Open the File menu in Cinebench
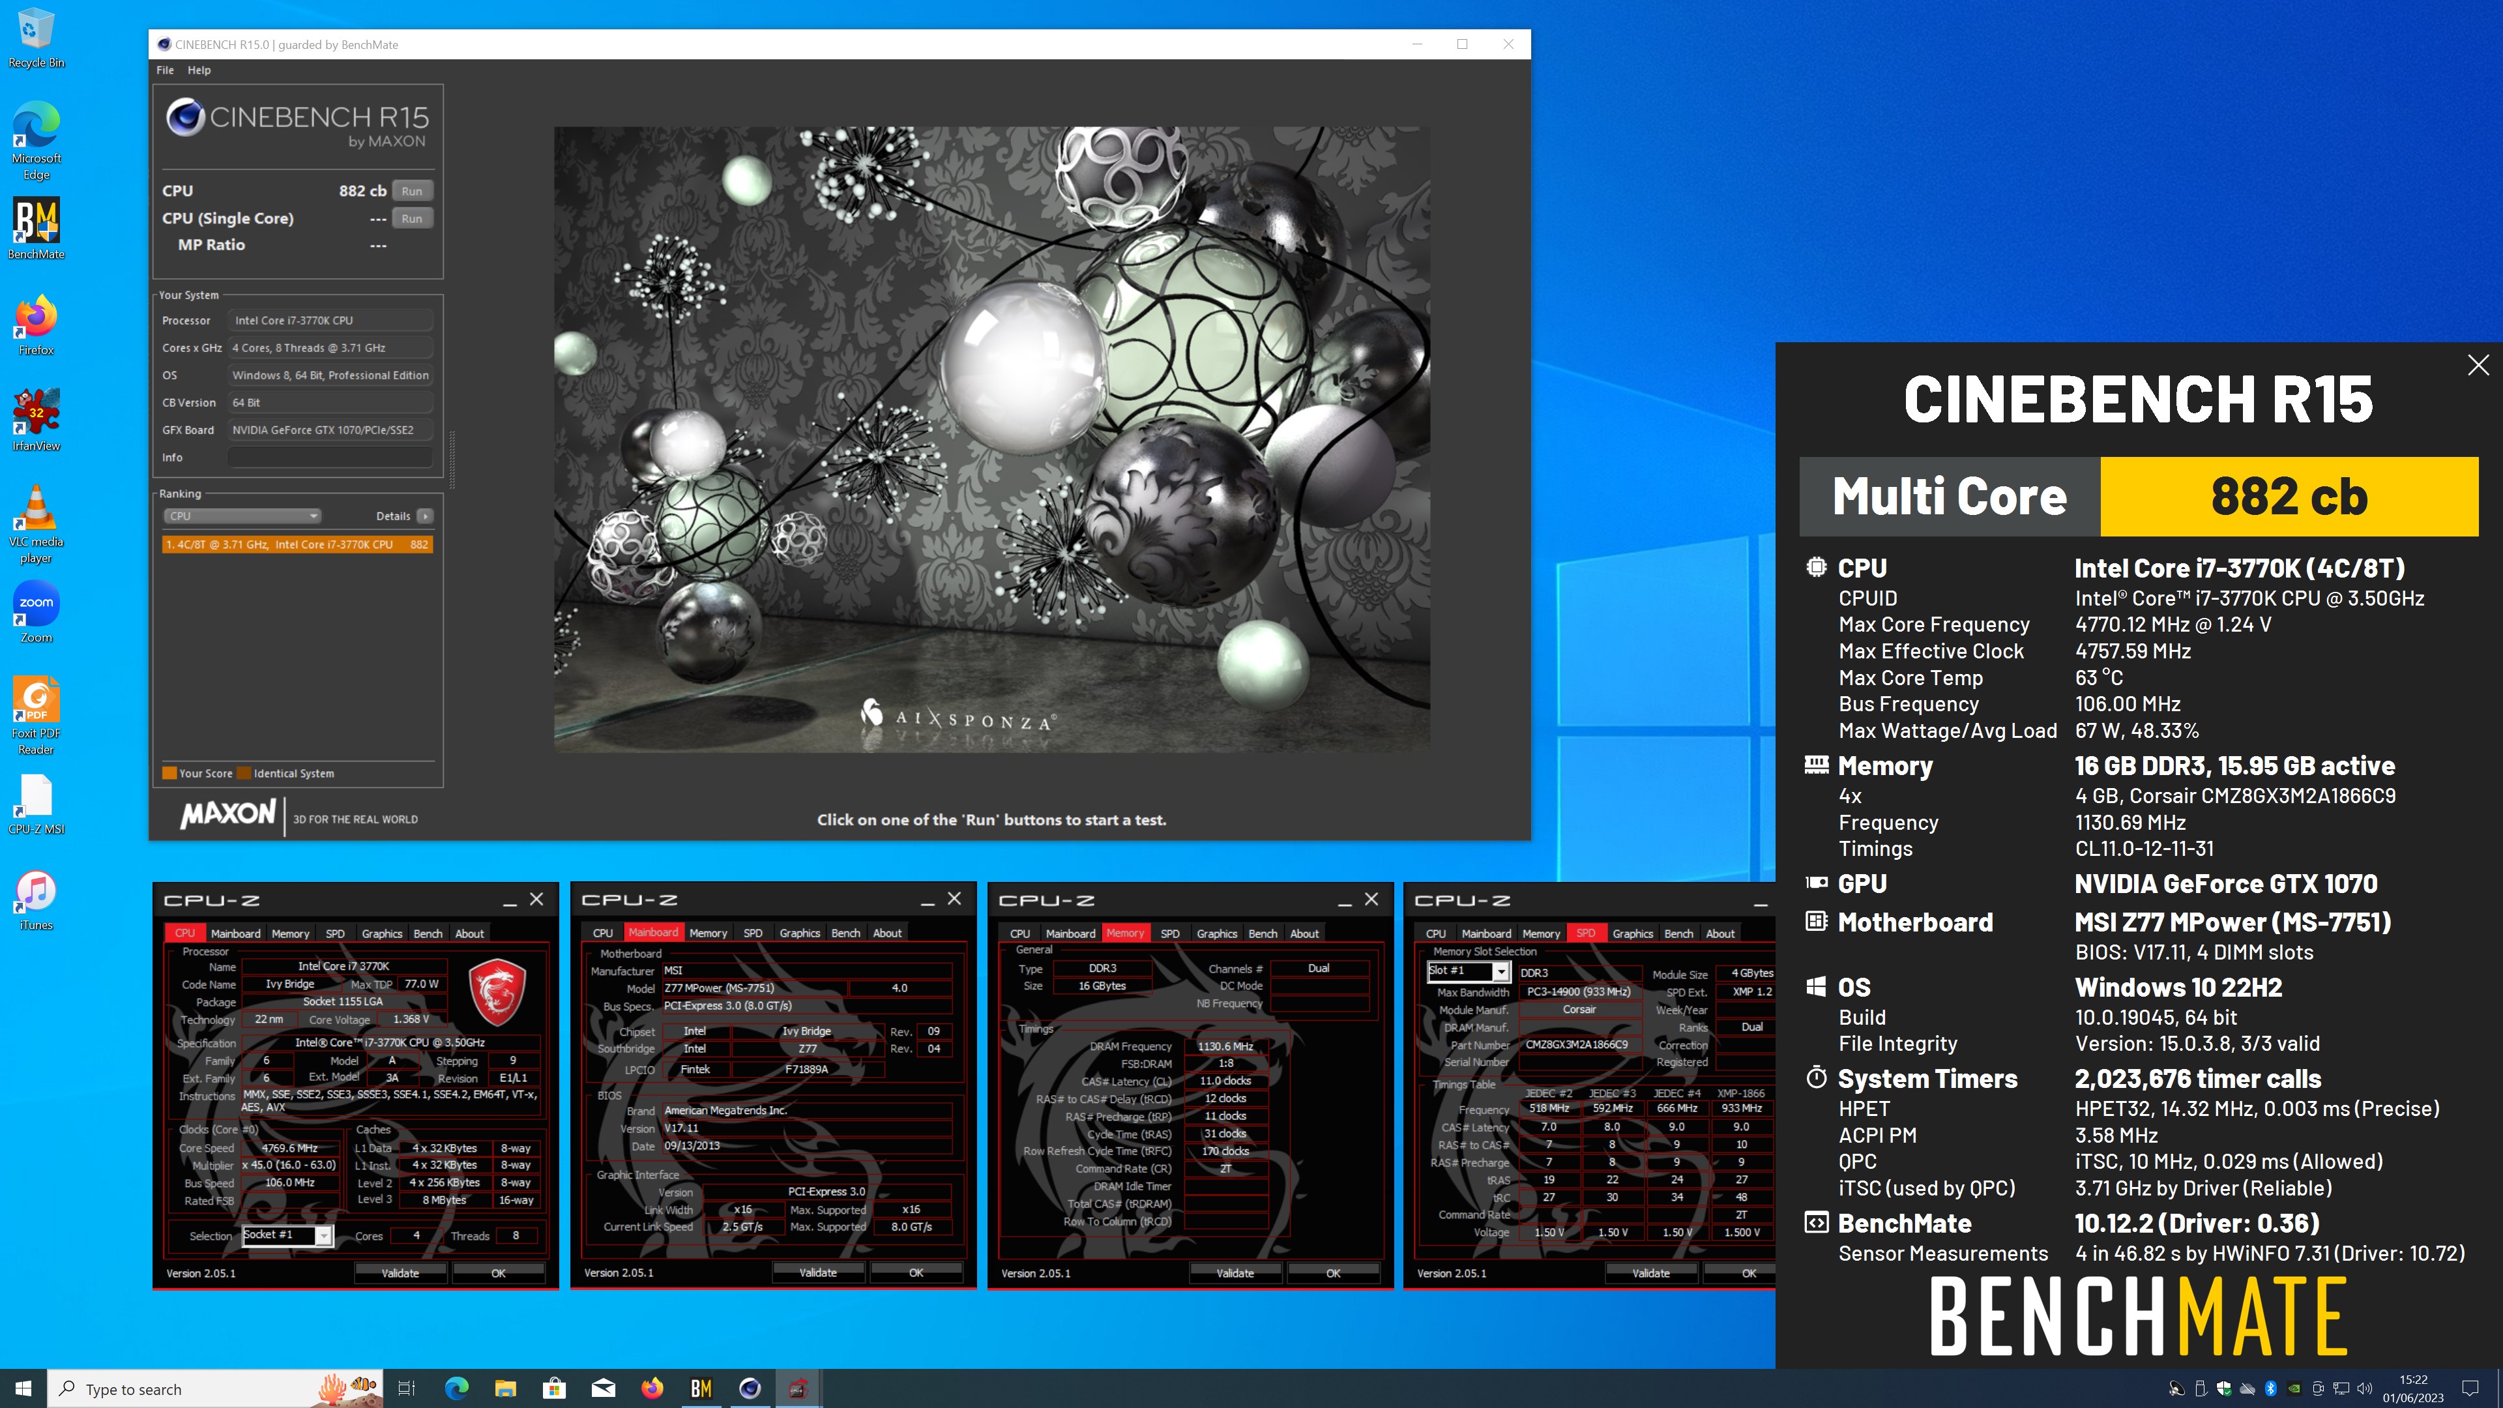The image size is (2503, 1408). click(x=165, y=70)
